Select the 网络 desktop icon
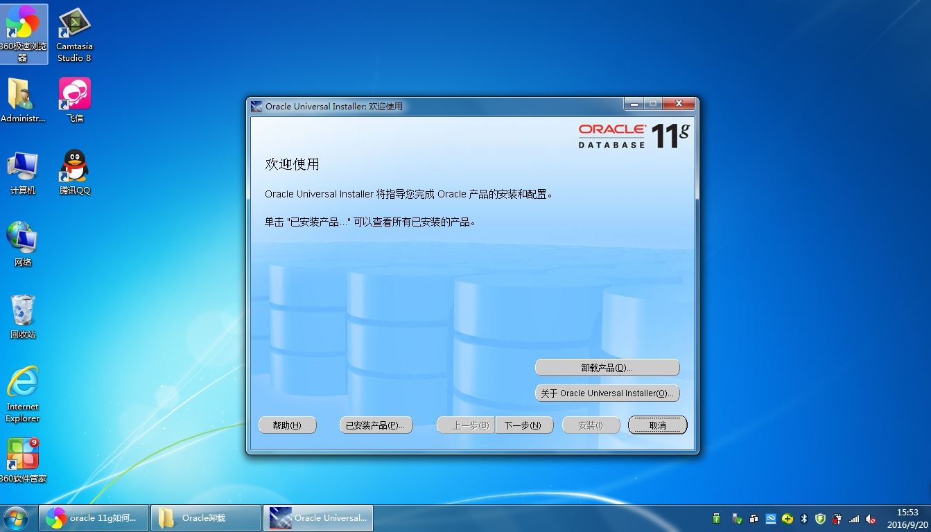 tap(23, 245)
